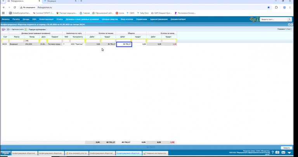Open the Паспорт медицинс... bookmark
The width and height of the screenshot is (298, 157).
click(x=66, y=13)
